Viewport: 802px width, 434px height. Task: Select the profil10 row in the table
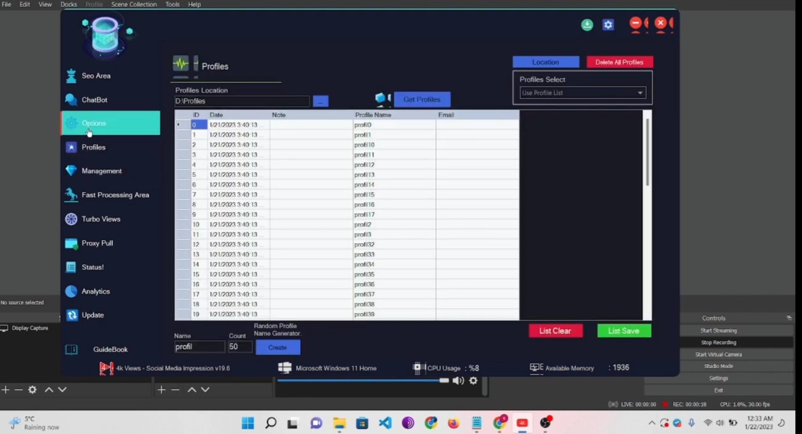347,145
